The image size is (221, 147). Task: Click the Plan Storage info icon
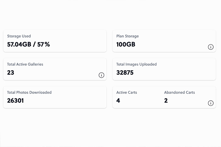click(211, 47)
